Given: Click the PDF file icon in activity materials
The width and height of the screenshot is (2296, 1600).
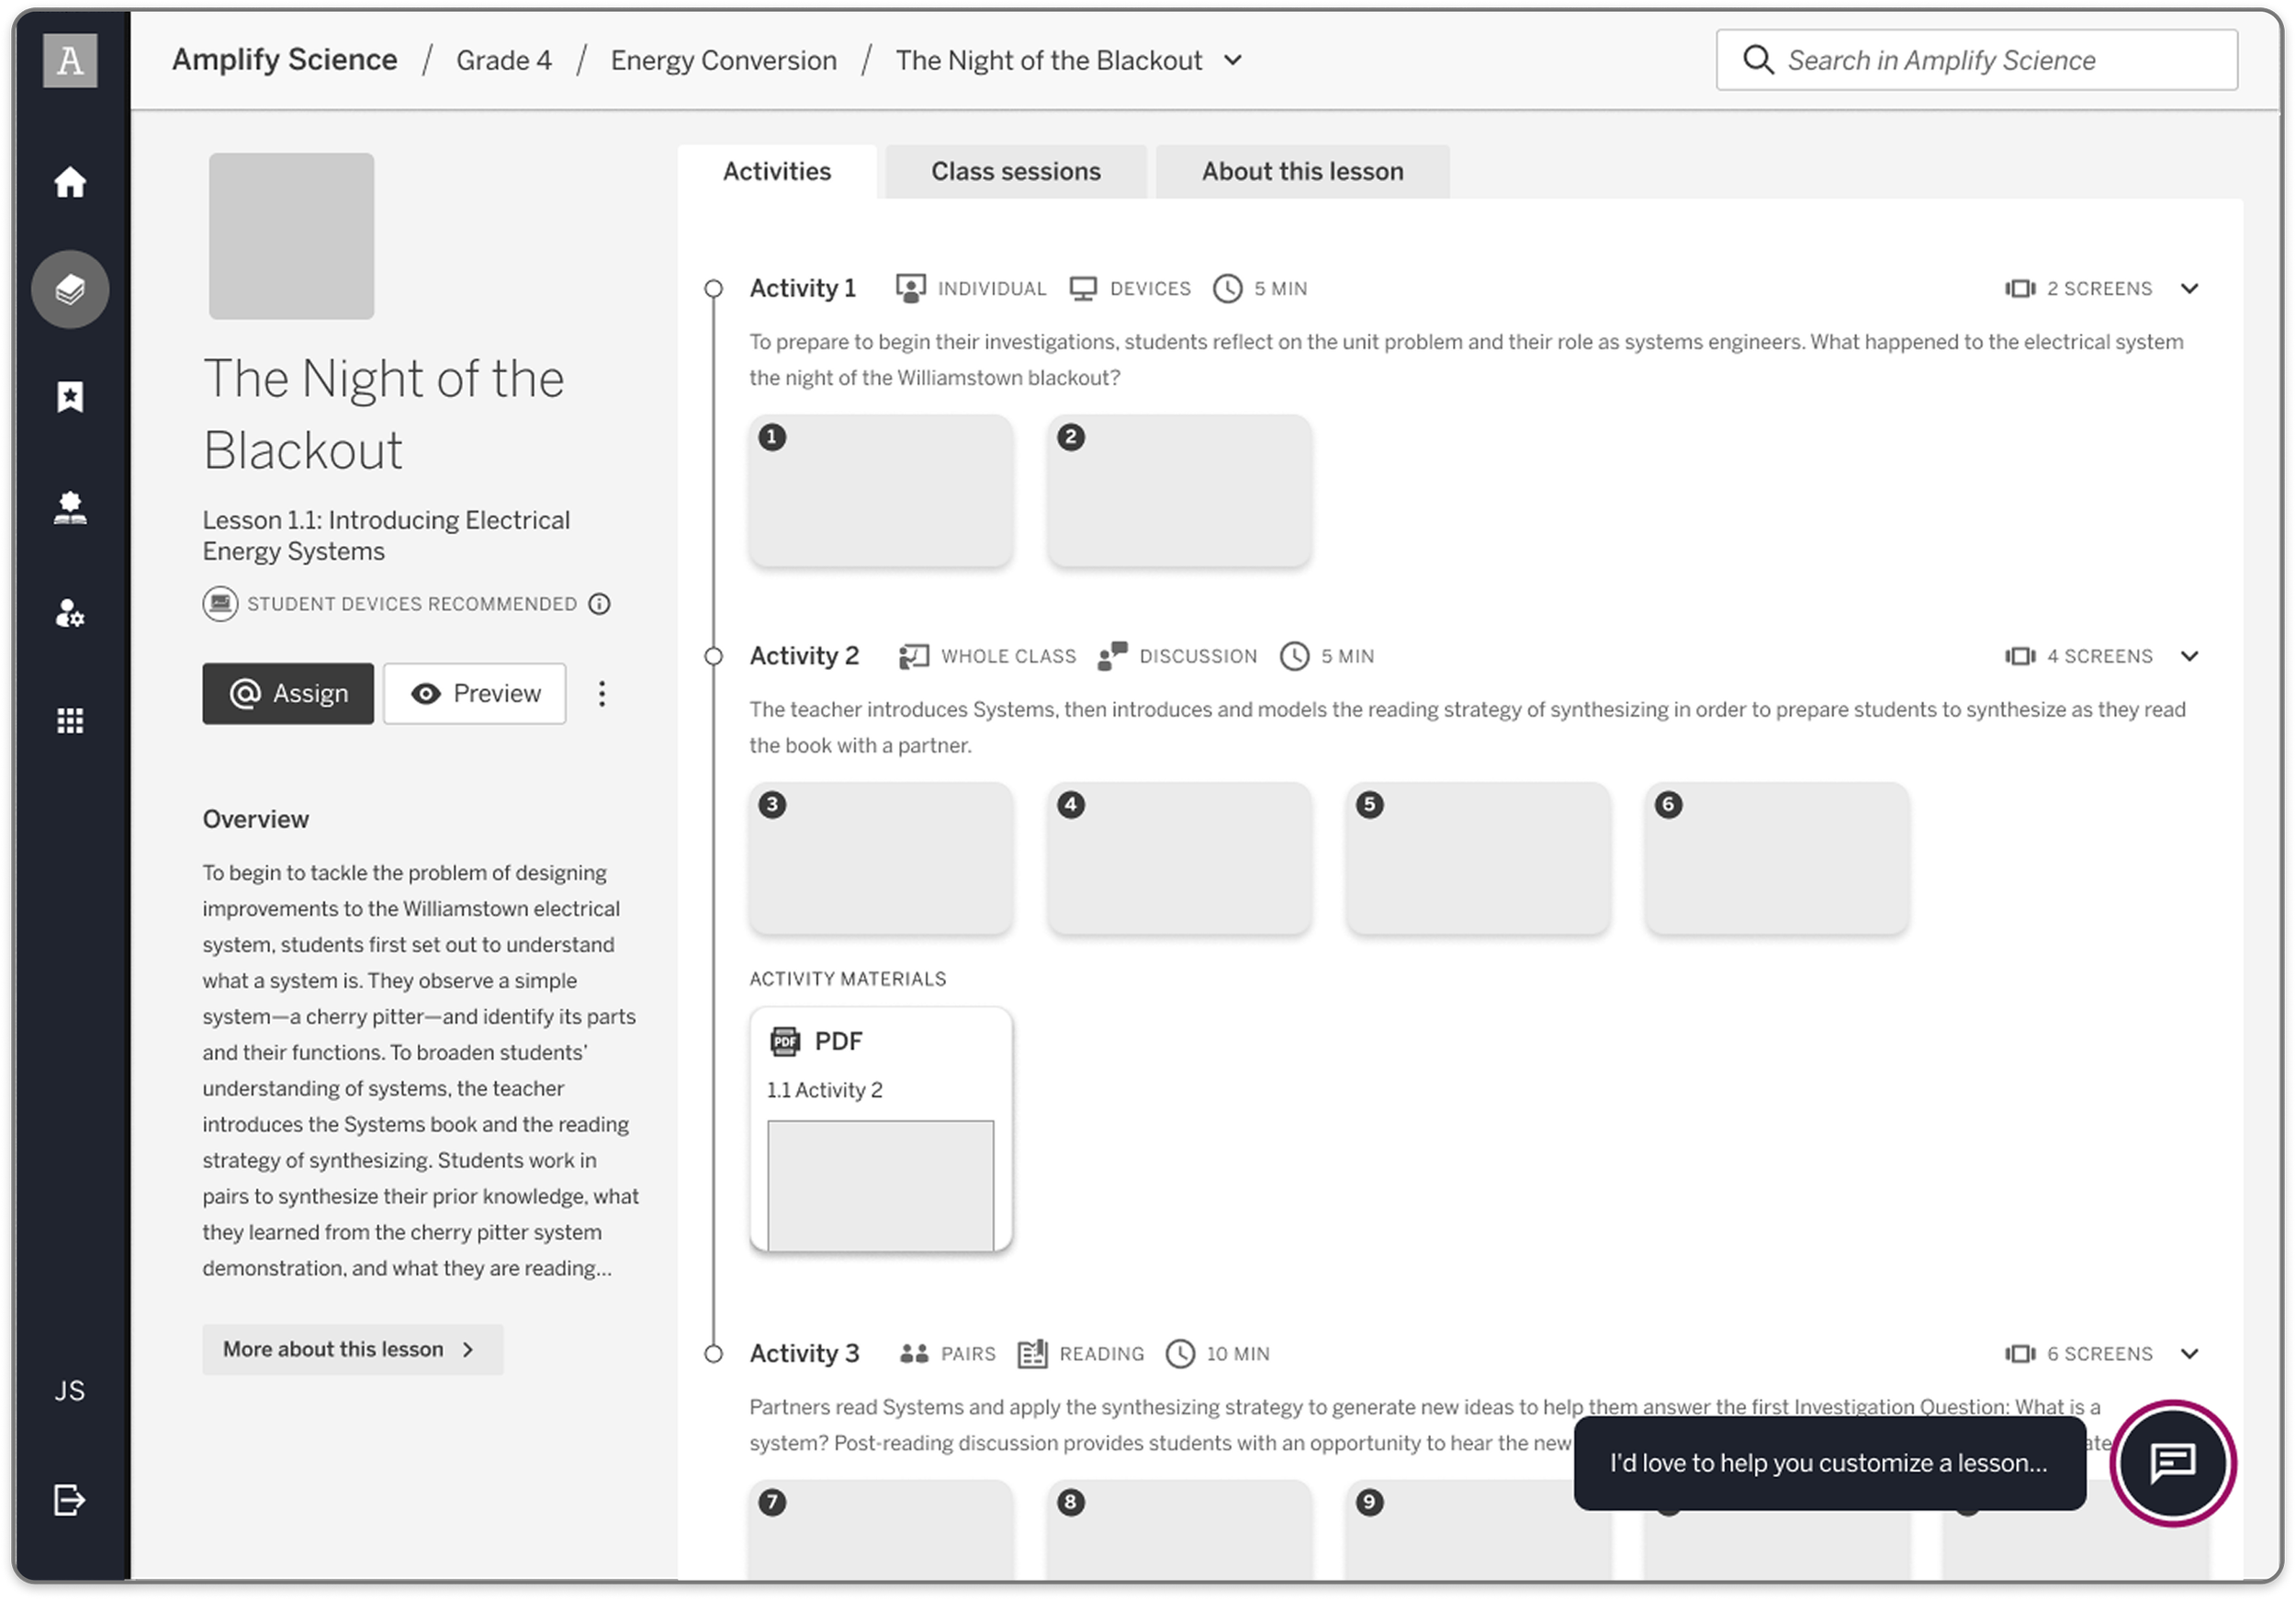Looking at the screenshot, I should (x=785, y=1041).
